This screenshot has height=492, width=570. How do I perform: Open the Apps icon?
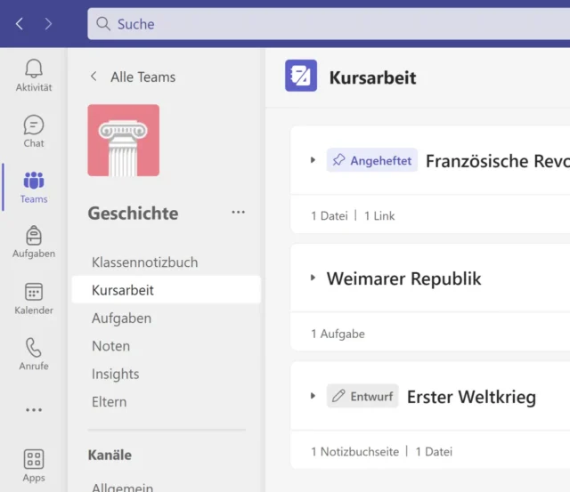(34, 460)
